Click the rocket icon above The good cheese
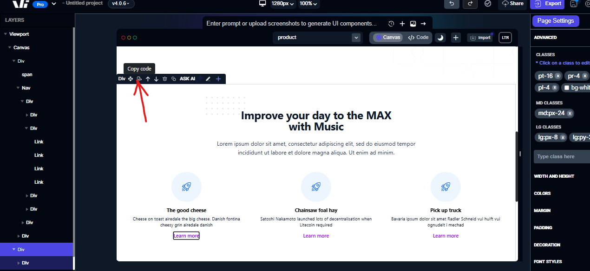Viewport: 590px width, 271px height. click(186, 187)
